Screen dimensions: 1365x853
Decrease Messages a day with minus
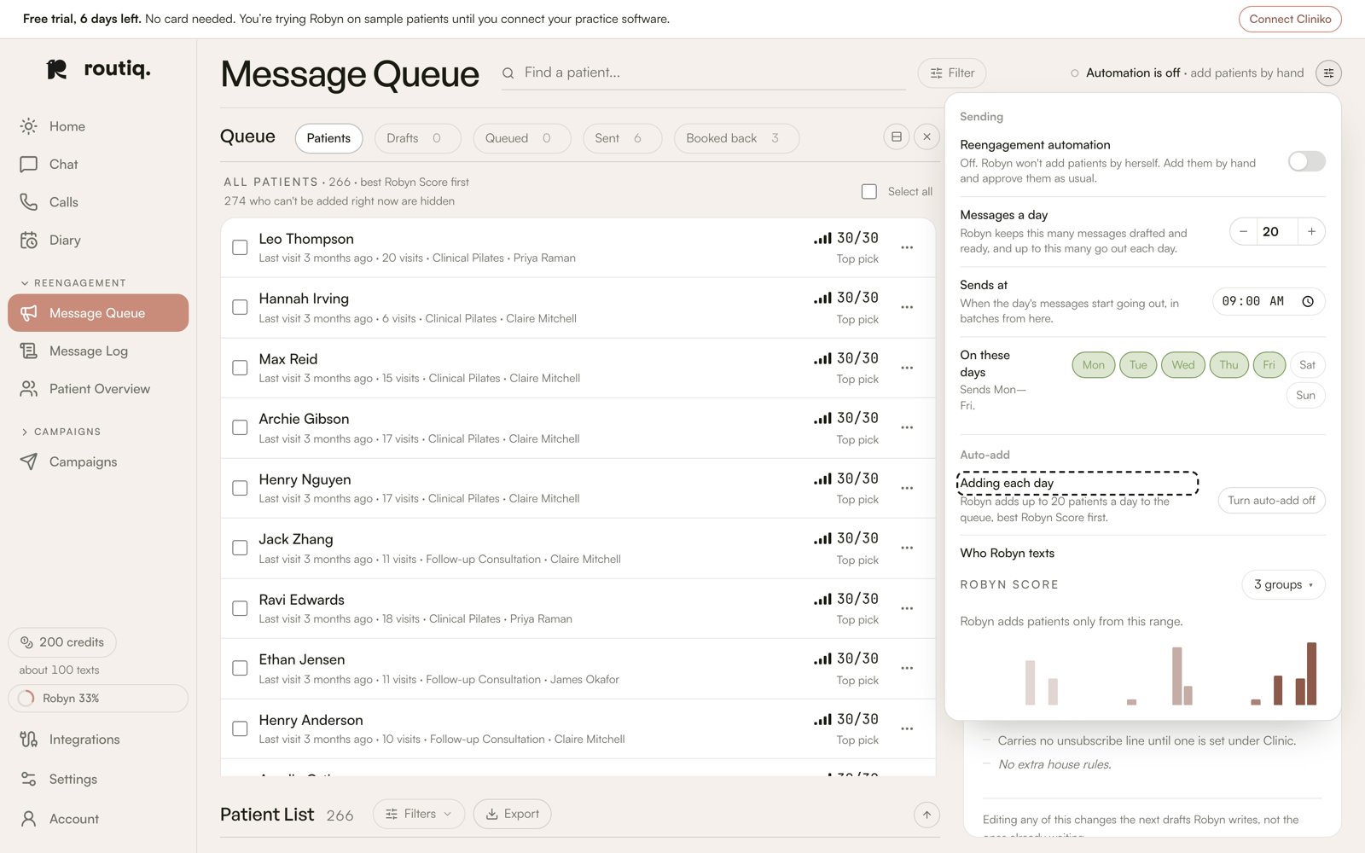coord(1243,231)
